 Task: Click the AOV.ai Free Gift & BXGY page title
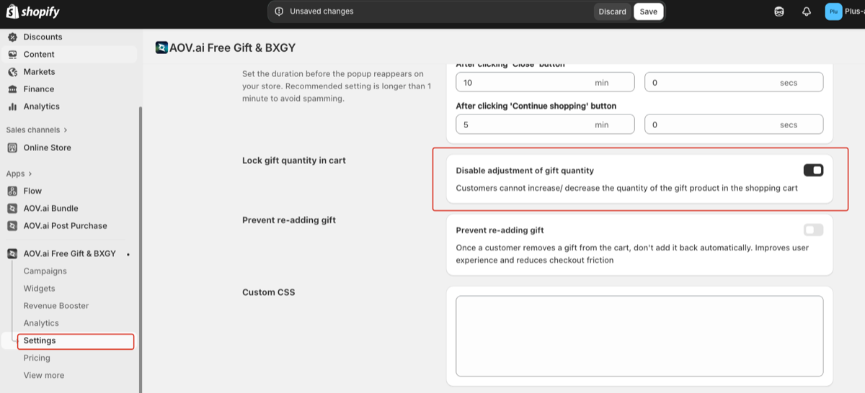(232, 48)
